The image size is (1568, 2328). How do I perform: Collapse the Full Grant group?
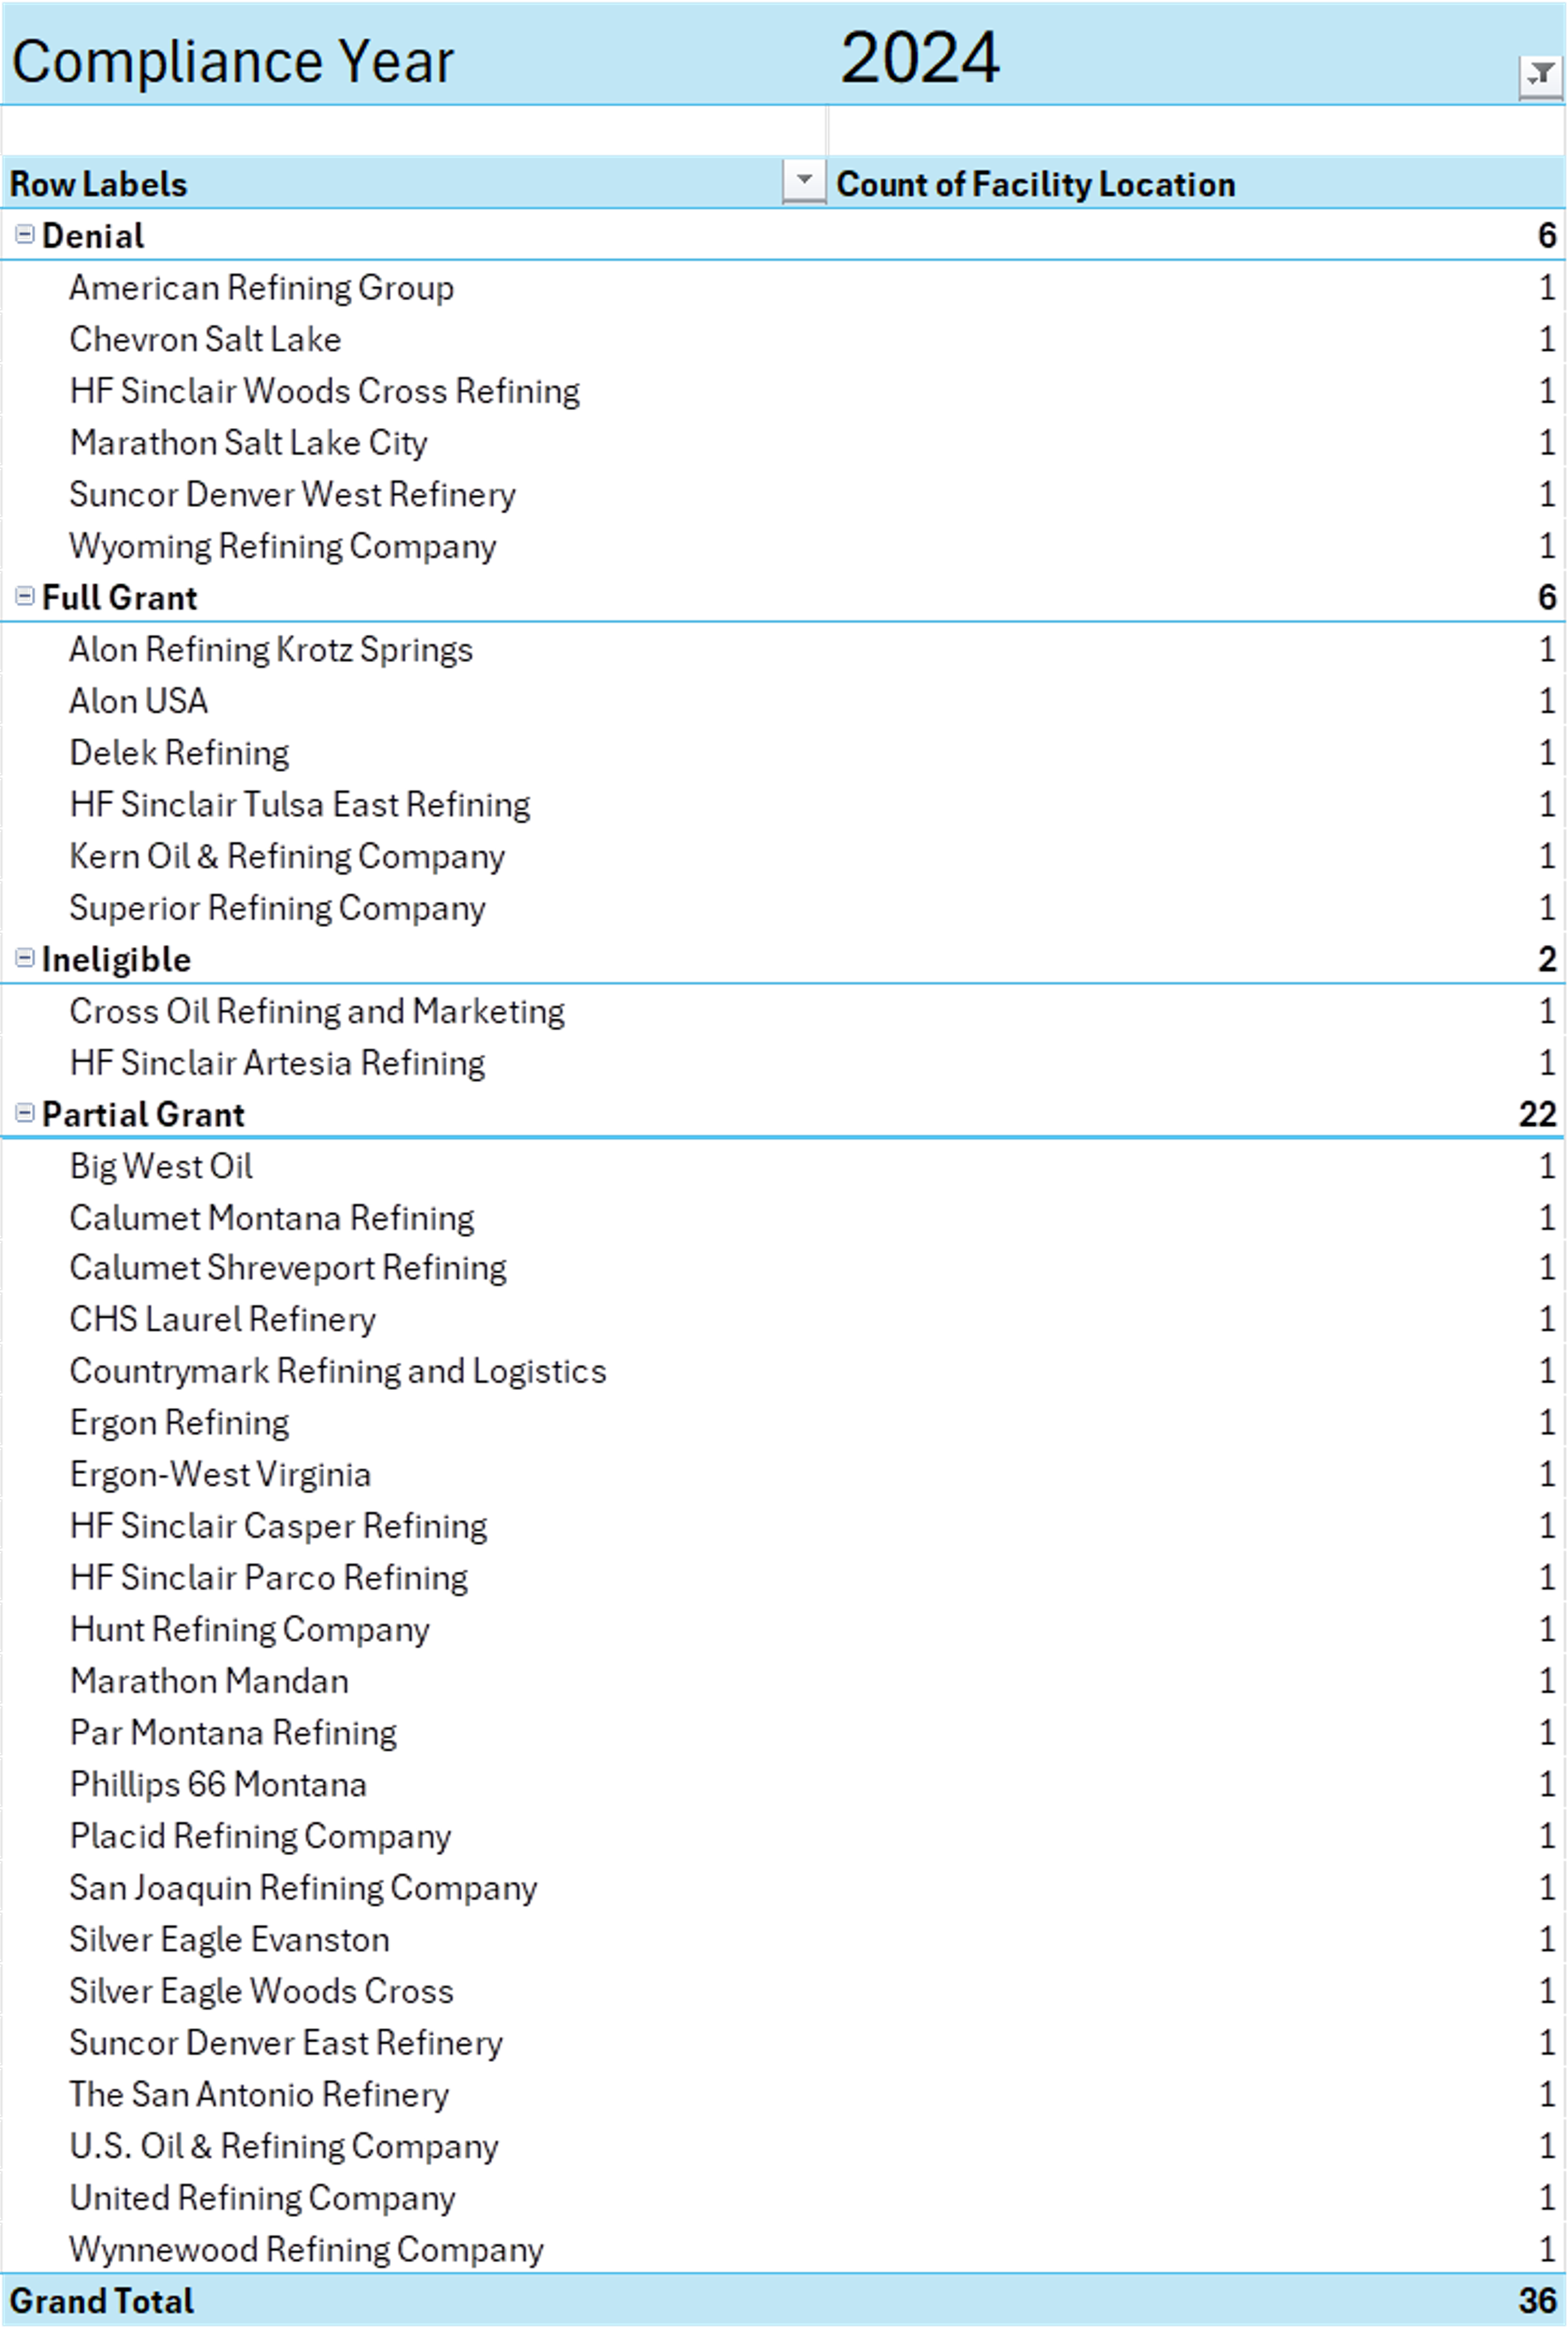click(25, 597)
